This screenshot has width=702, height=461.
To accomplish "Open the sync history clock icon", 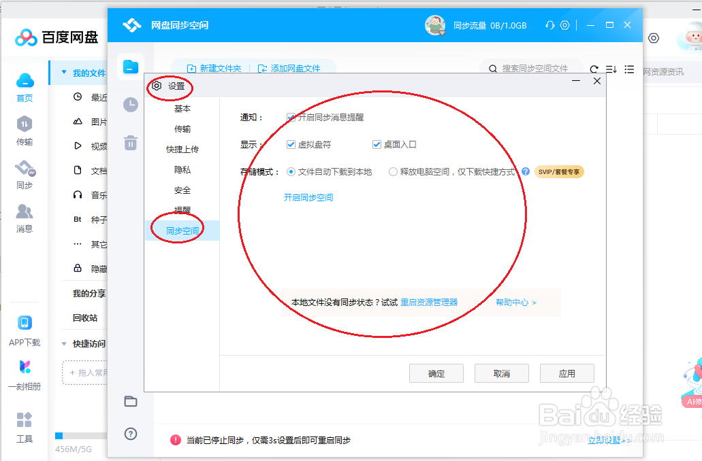I will pyautogui.click(x=131, y=105).
